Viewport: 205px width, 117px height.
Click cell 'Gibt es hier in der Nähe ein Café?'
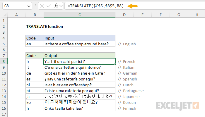(x=79, y=73)
